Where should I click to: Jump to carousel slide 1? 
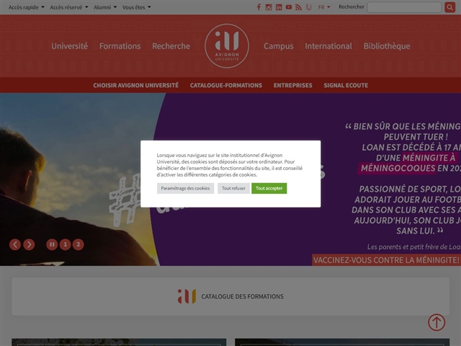[66, 244]
